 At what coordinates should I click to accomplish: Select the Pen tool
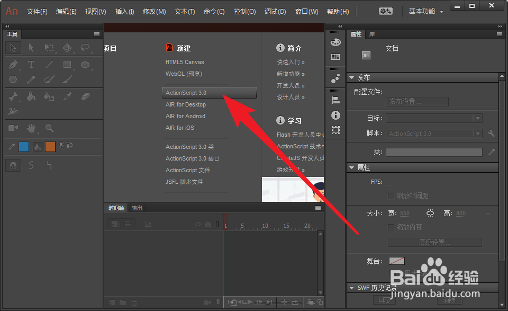(x=13, y=65)
